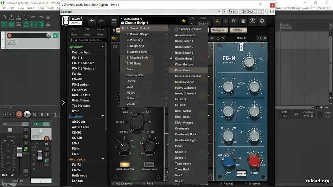Go to project start in transport

[5, 114]
